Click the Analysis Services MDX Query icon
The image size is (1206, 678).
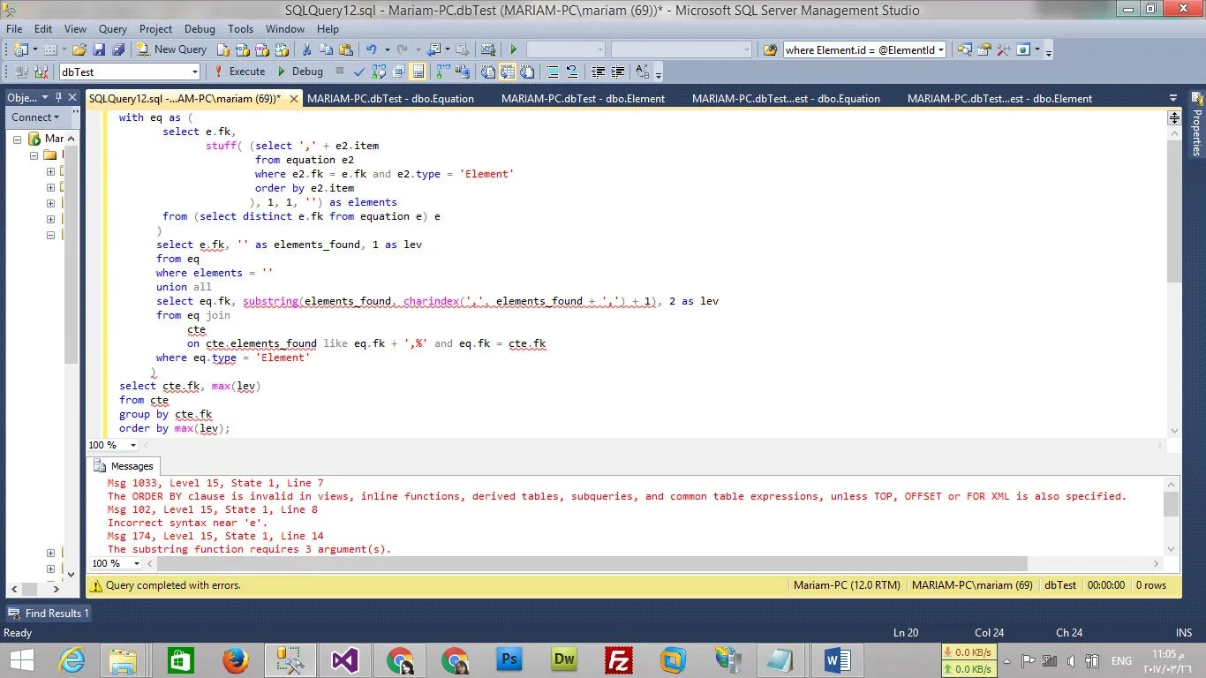tap(243, 49)
